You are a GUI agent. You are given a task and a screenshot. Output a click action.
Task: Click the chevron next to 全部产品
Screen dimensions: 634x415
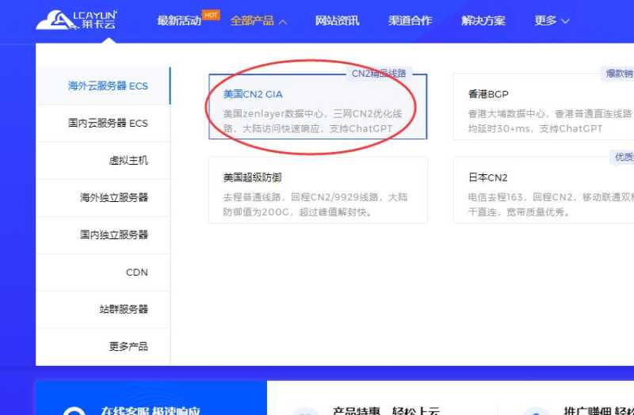[283, 21]
